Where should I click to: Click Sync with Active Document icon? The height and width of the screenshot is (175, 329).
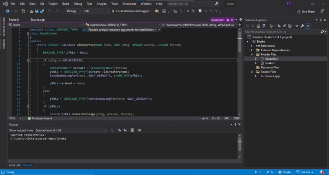coord(279,26)
